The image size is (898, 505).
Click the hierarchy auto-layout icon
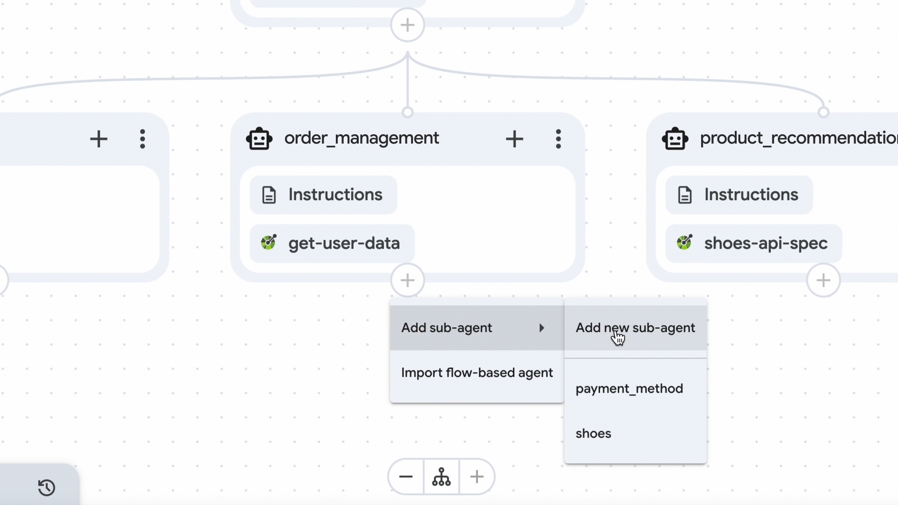click(x=442, y=477)
